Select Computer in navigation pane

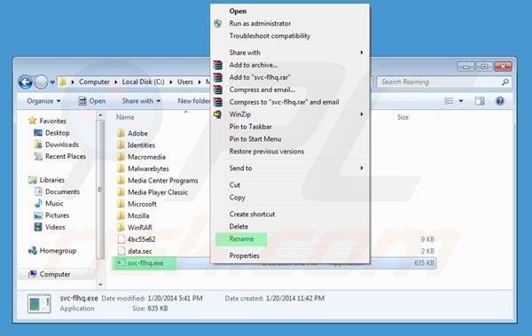pyautogui.click(x=49, y=274)
